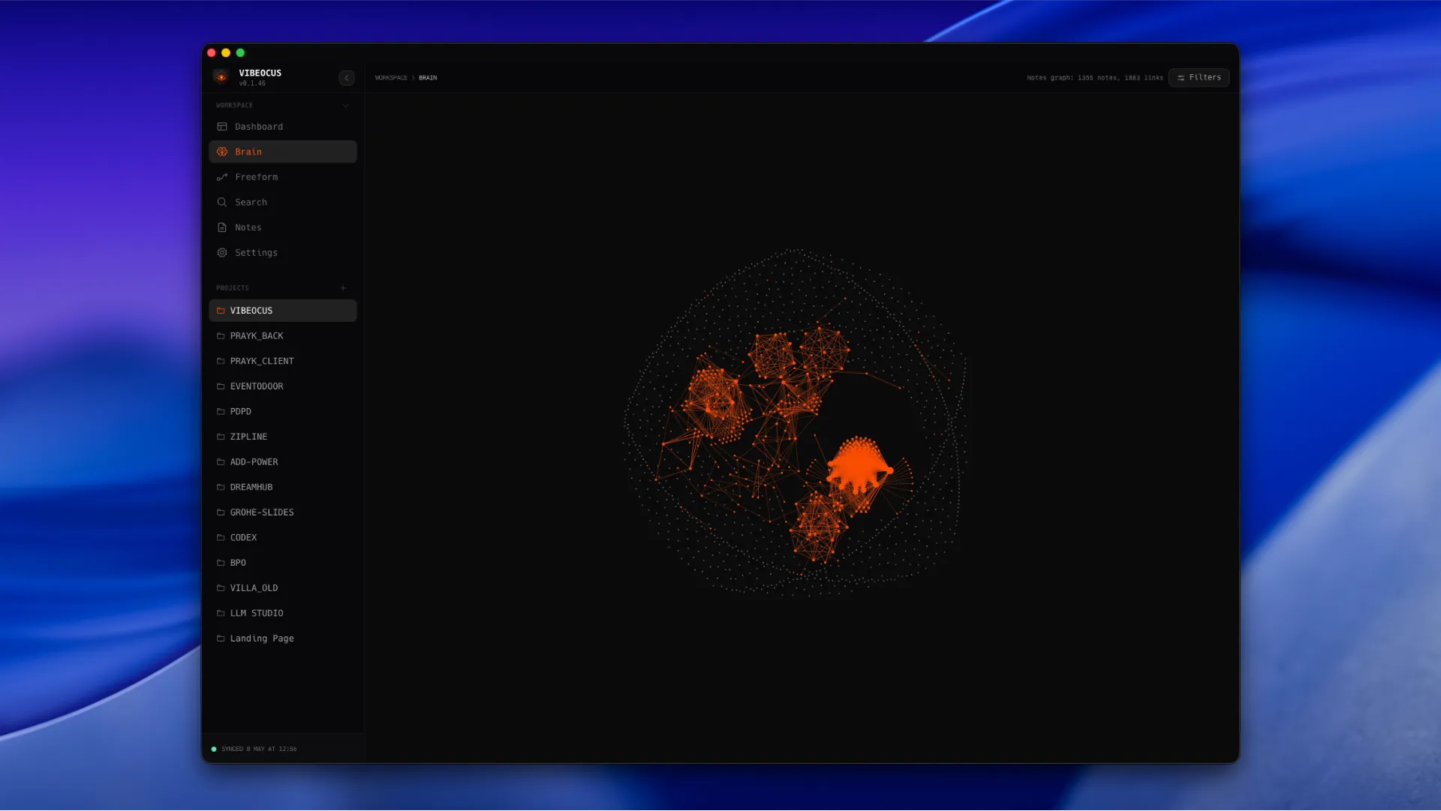Click the BRAIN breadcrumb item
1441x811 pixels.
428,78
